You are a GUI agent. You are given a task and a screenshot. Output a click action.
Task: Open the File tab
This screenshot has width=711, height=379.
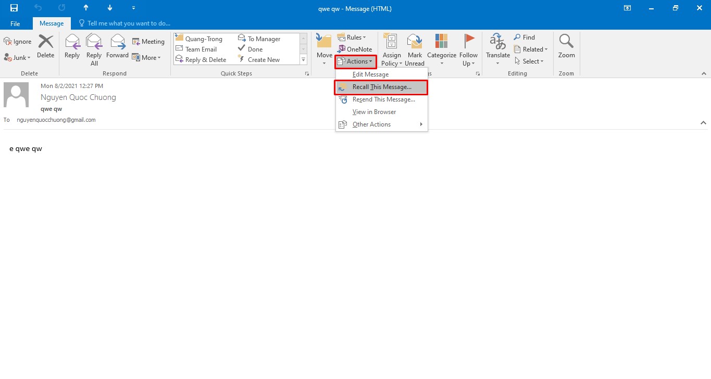[15, 23]
